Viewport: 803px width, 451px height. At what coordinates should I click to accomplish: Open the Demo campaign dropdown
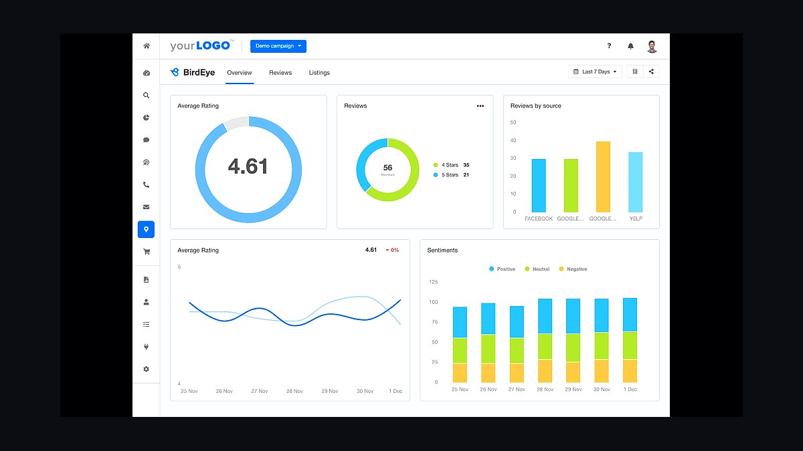(x=278, y=46)
